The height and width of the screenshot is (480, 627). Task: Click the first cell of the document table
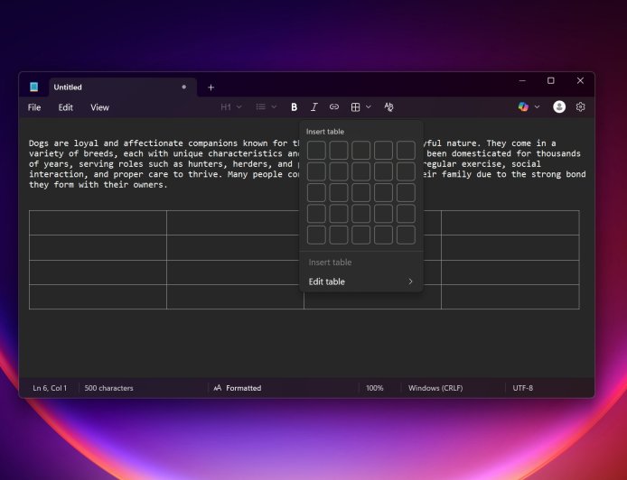(x=98, y=223)
